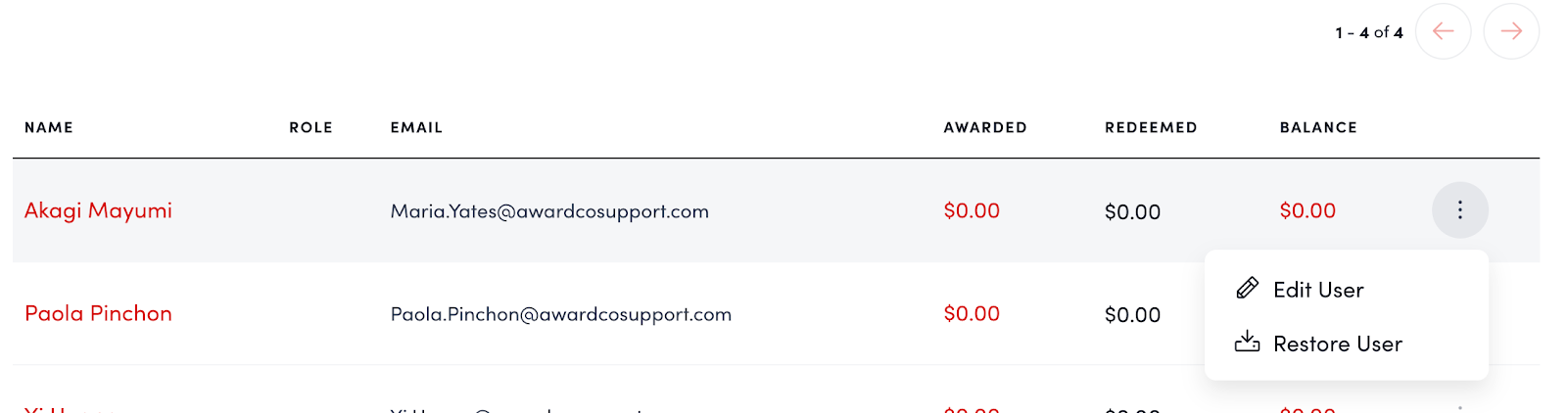Screen dimensions: 1567x413
Task: Open Paola Pinchon's user profile link
Action: tap(98, 313)
